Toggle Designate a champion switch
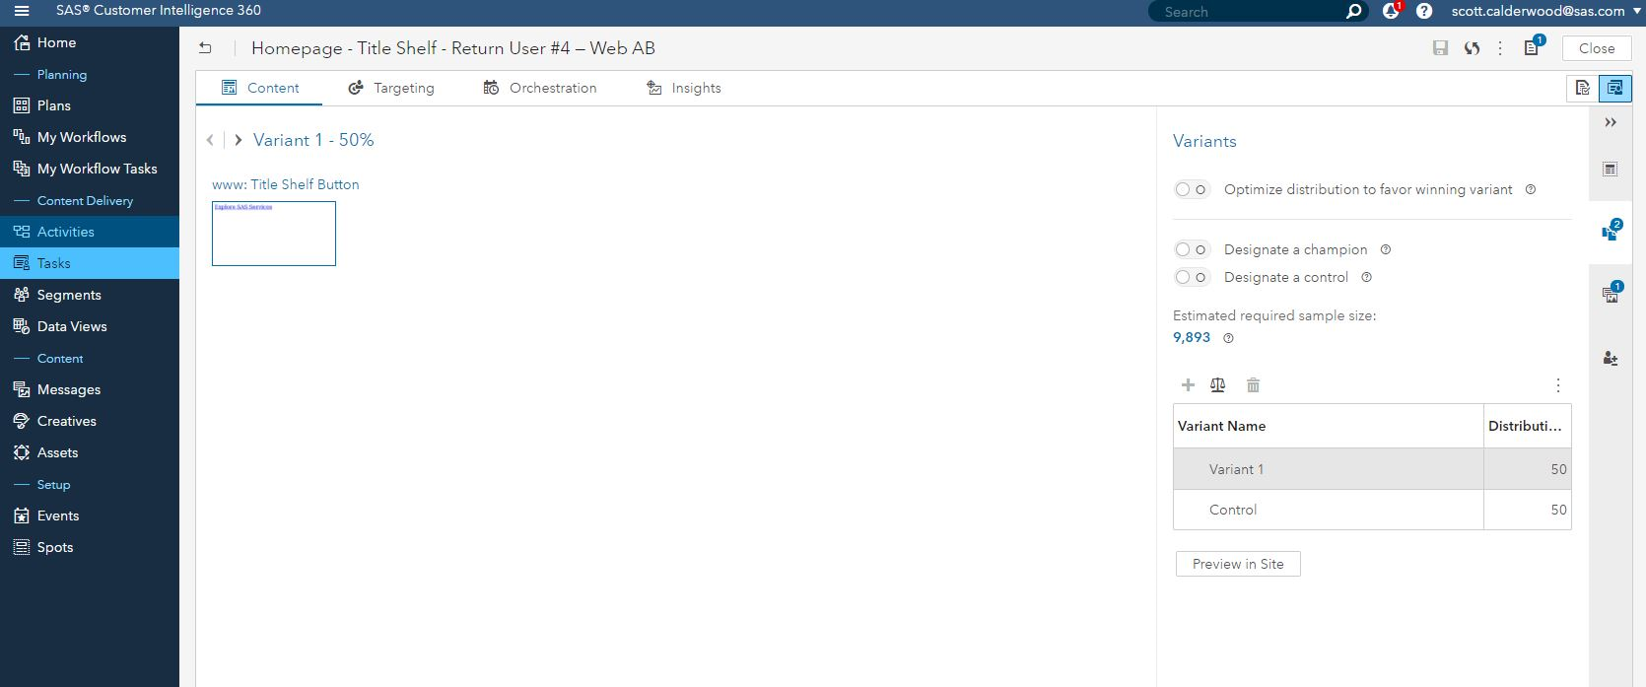The height and width of the screenshot is (687, 1646). [1192, 249]
